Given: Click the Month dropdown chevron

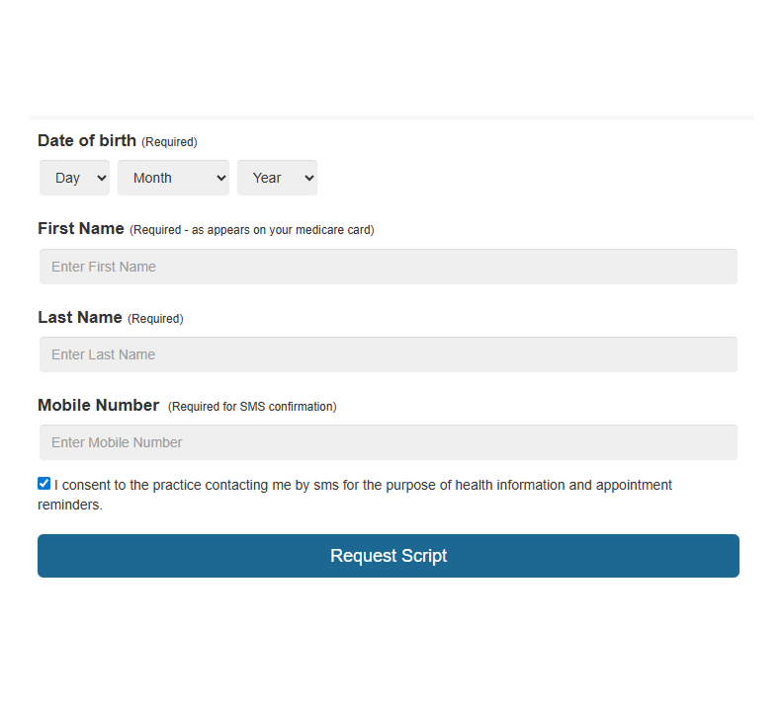Looking at the screenshot, I should point(220,178).
